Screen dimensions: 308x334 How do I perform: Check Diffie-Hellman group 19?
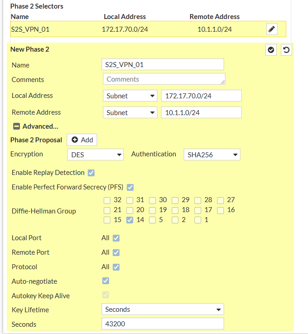[152, 210]
